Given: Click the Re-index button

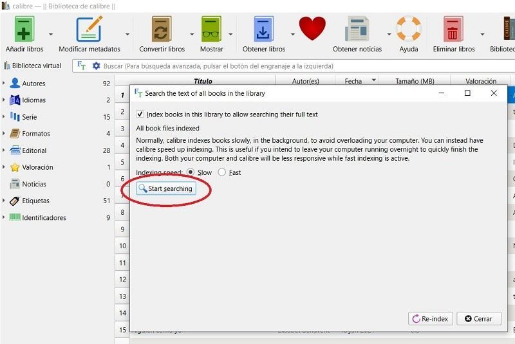Looking at the screenshot, I should click(430, 319).
